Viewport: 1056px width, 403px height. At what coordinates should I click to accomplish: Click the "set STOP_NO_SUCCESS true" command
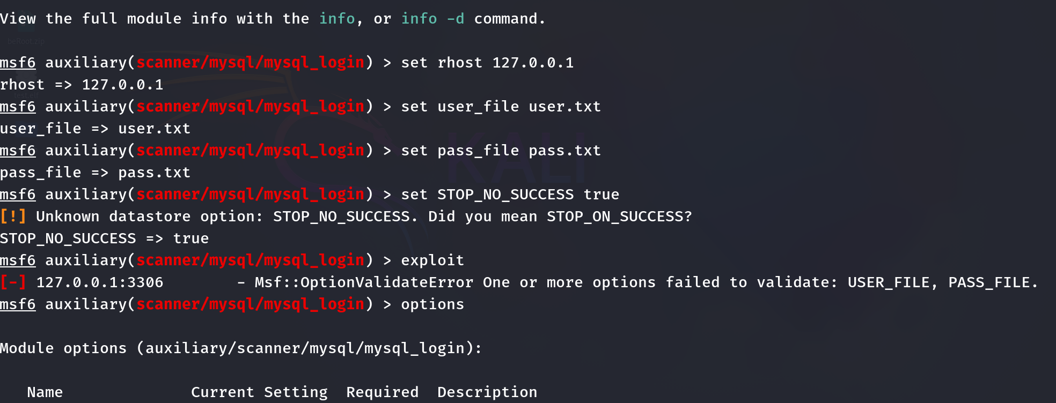(510, 195)
